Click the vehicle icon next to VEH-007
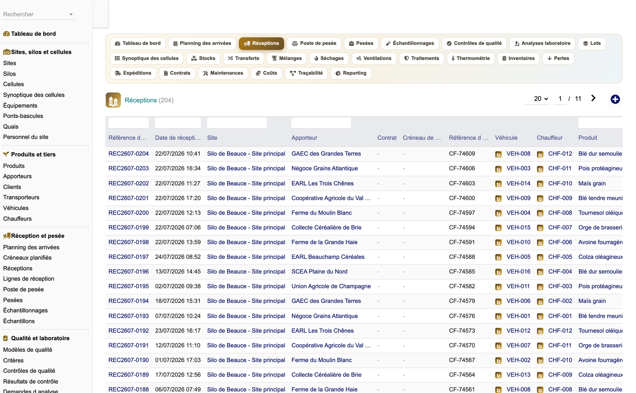 pyautogui.click(x=498, y=346)
